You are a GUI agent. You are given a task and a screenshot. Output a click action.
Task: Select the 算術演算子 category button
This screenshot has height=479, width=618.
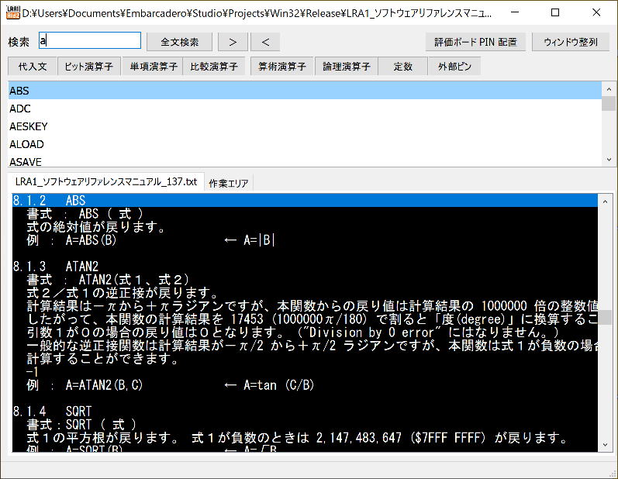(282, 66)
